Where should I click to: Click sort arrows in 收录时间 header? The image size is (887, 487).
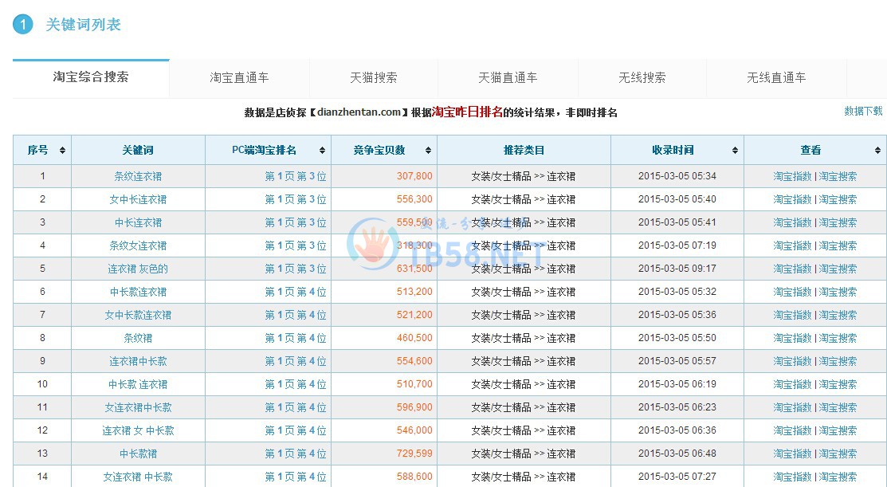pos(736,151)
